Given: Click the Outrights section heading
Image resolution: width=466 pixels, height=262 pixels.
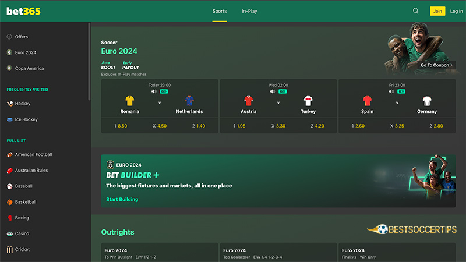Looking at the screenshot, I should [118, 232].
